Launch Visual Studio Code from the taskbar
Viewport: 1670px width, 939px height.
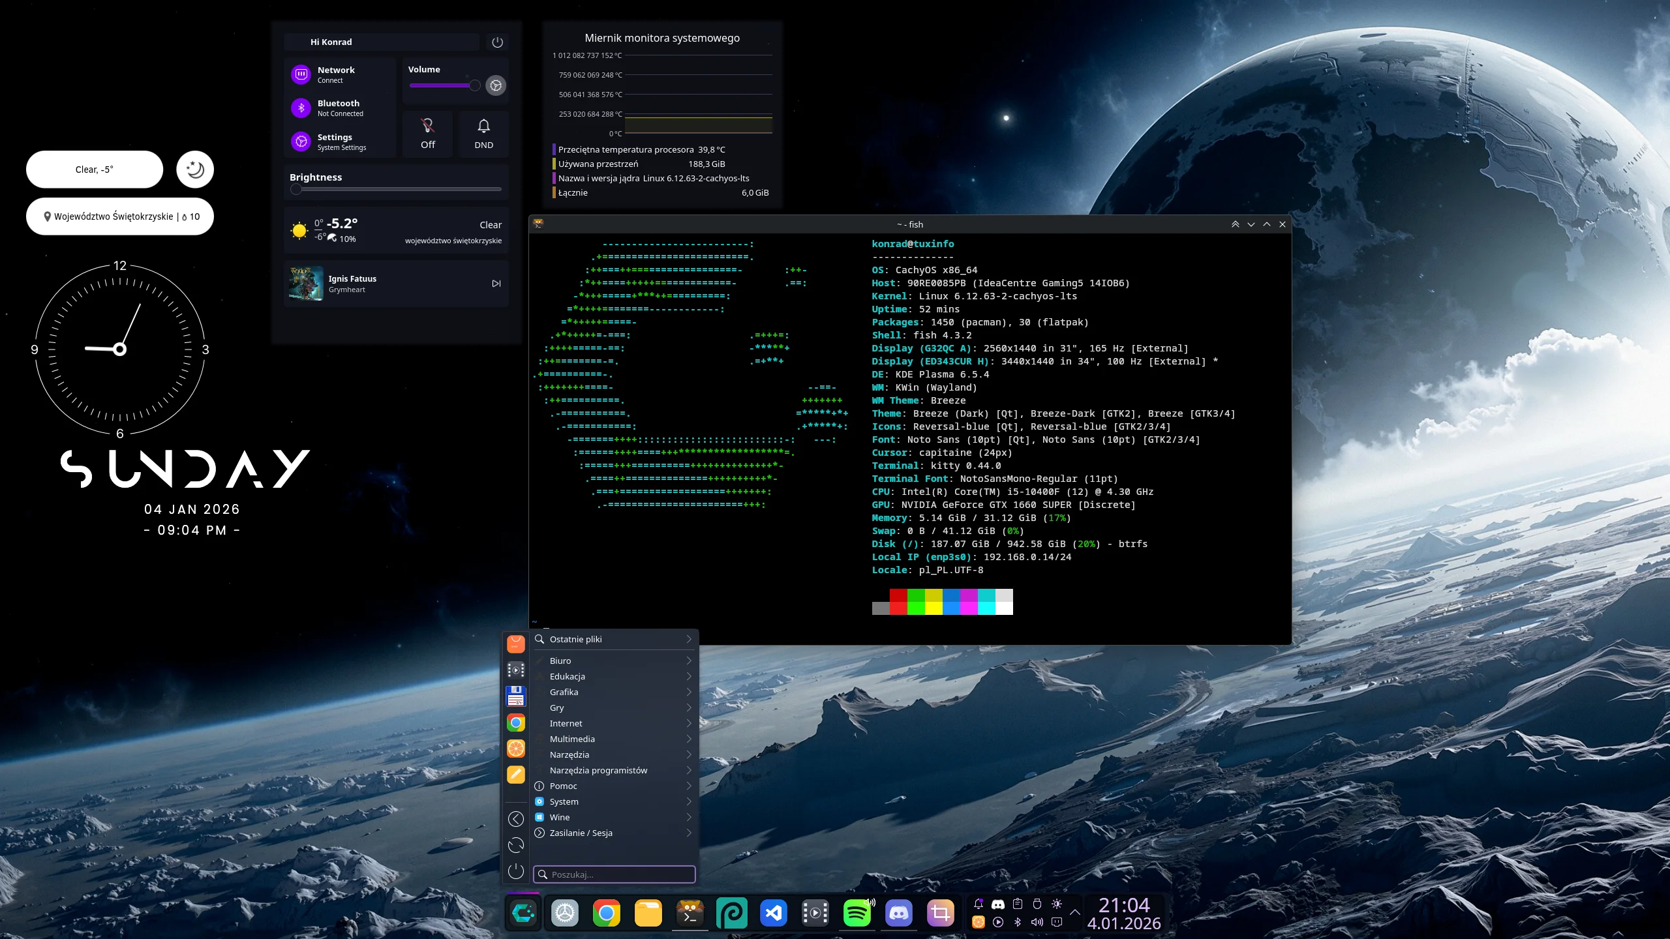pyautogui.click(x=774, y=913)
